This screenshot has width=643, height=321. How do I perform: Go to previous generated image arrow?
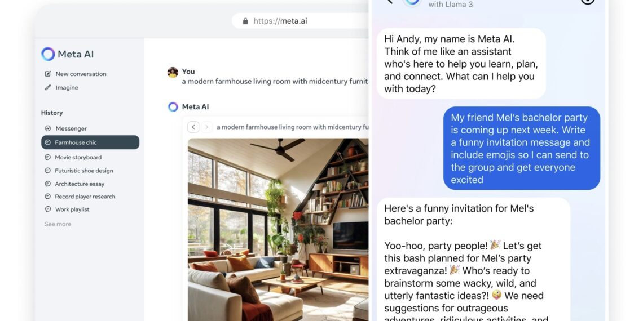point(193,127)
